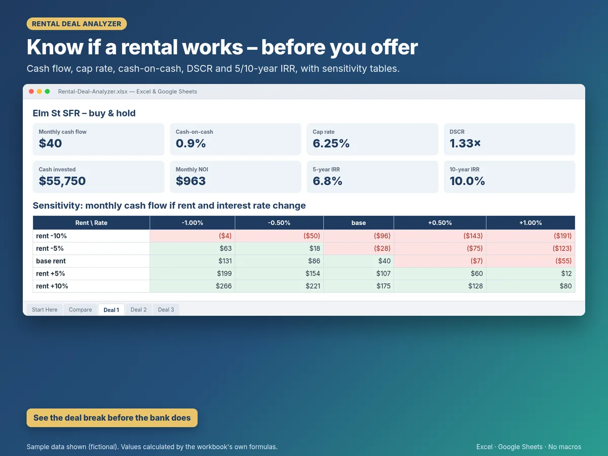The width and height of the screenshot is (608, 456).
Task: Click the -0.50% column header
Action: click(x=279, y=223)
